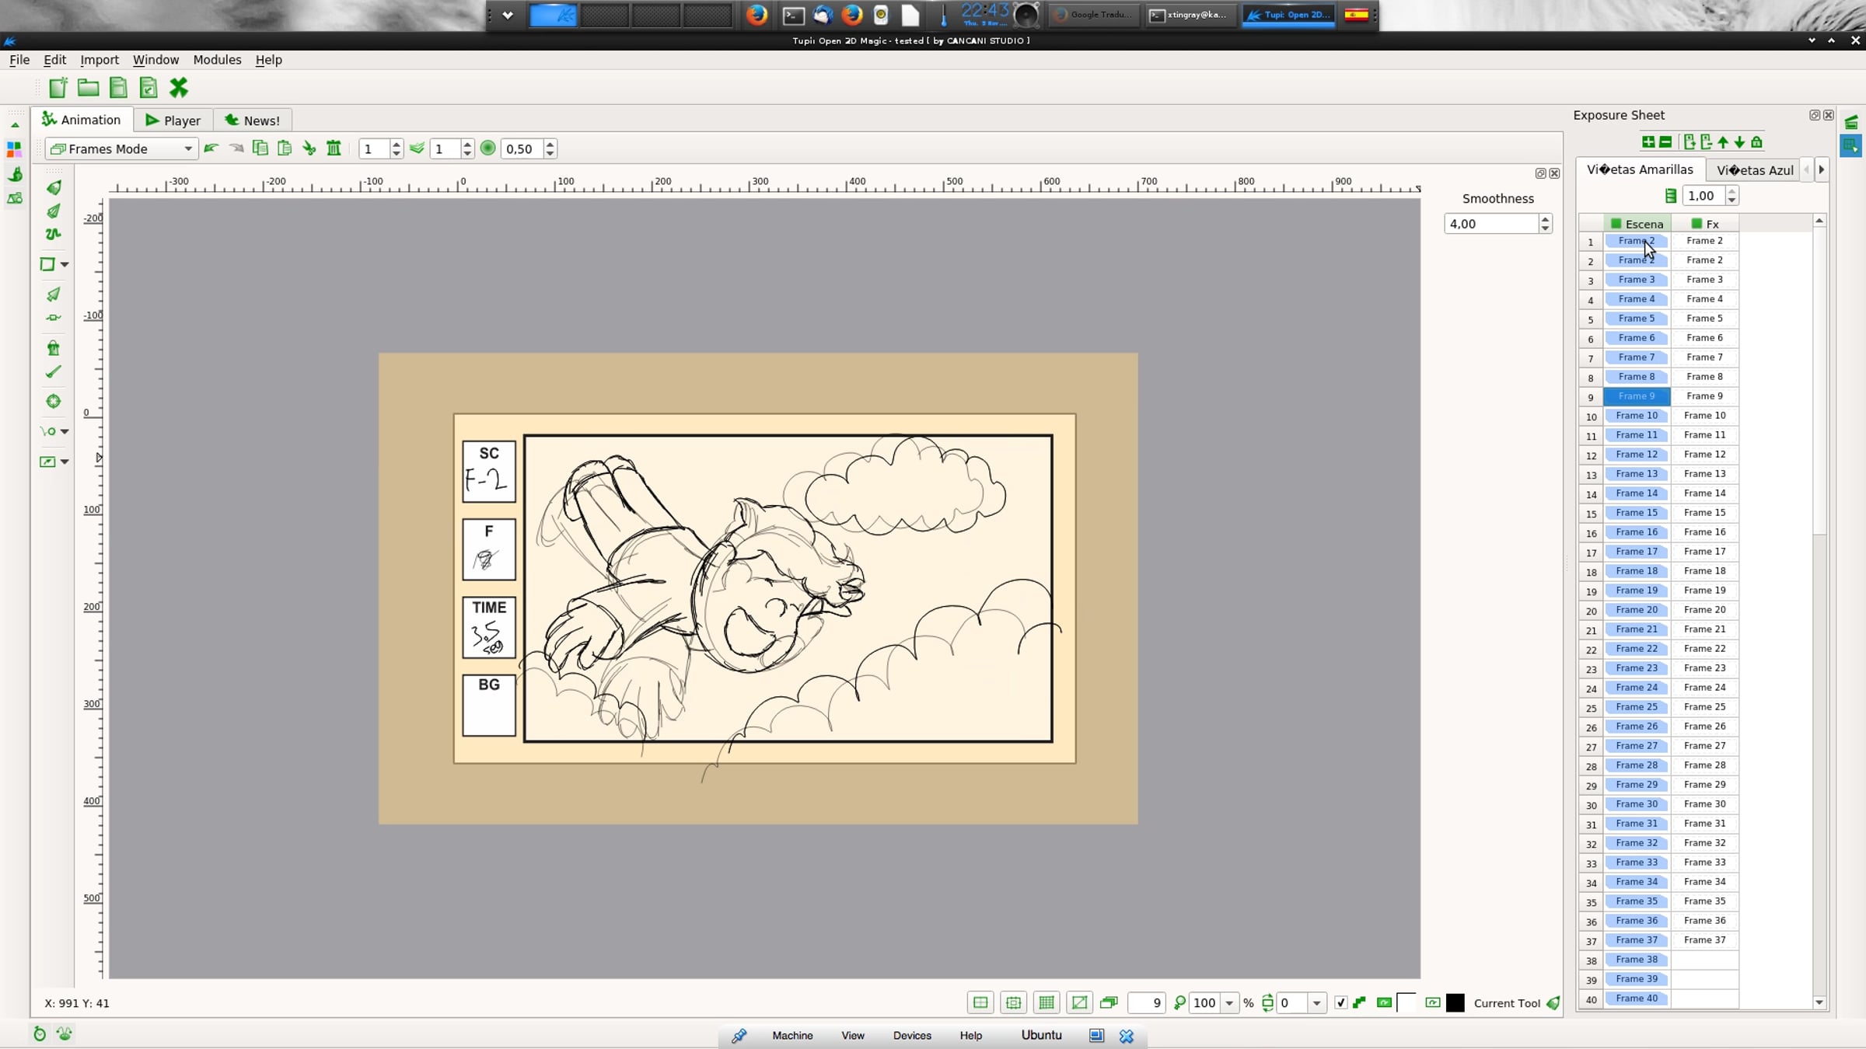The height and width of the screenshot is (1049, 1866).
Task: Switch to the Player tab
Action: (x=173, y=120)
